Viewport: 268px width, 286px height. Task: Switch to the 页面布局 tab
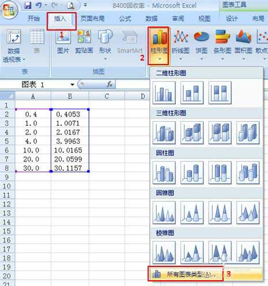coord(93,18)
